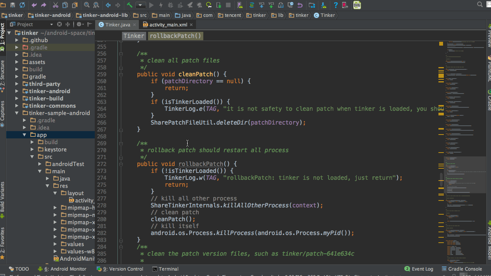Click the Back navigation arrow
The image size is (491, 276).
[108, 5]
